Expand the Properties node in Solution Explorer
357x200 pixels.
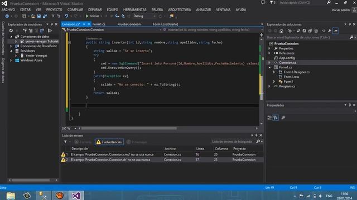tap(269, 48)
